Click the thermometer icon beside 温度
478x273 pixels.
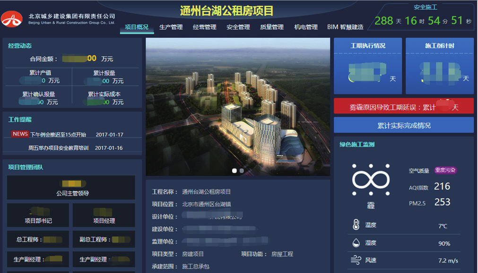[356, 225]
